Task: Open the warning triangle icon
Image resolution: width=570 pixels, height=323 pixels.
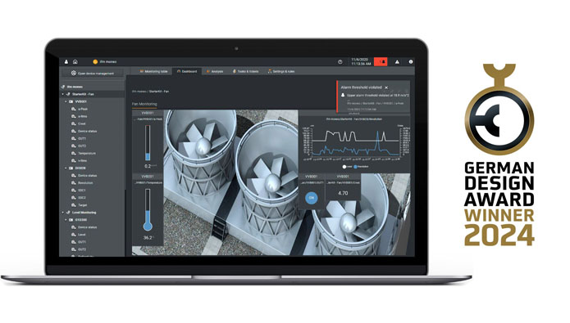Action: click(397, 62)
